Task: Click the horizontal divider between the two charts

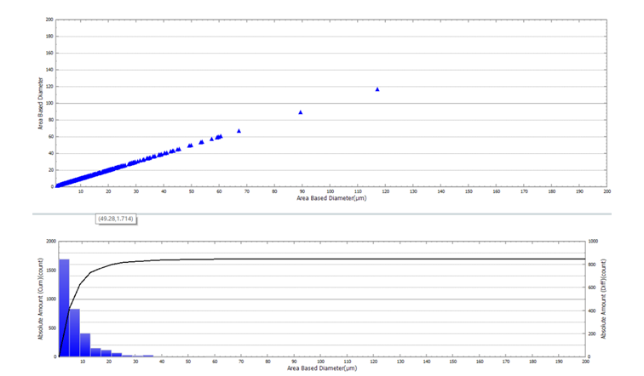Action: tap(322, 211)
